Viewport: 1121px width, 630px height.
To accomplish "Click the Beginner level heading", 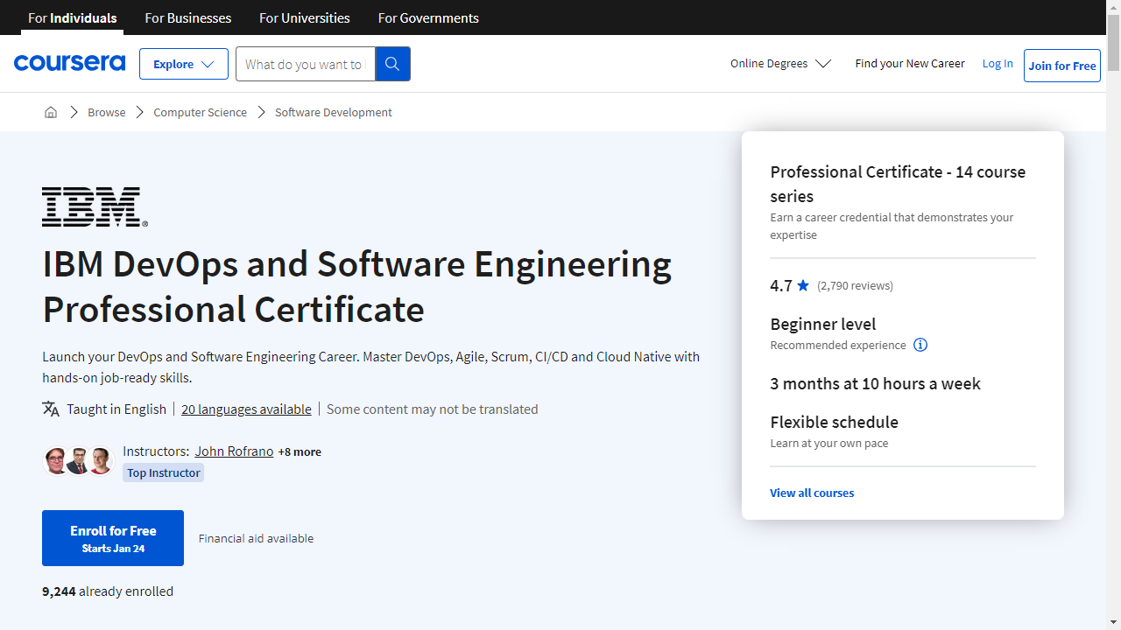I will tap(823, 324).
